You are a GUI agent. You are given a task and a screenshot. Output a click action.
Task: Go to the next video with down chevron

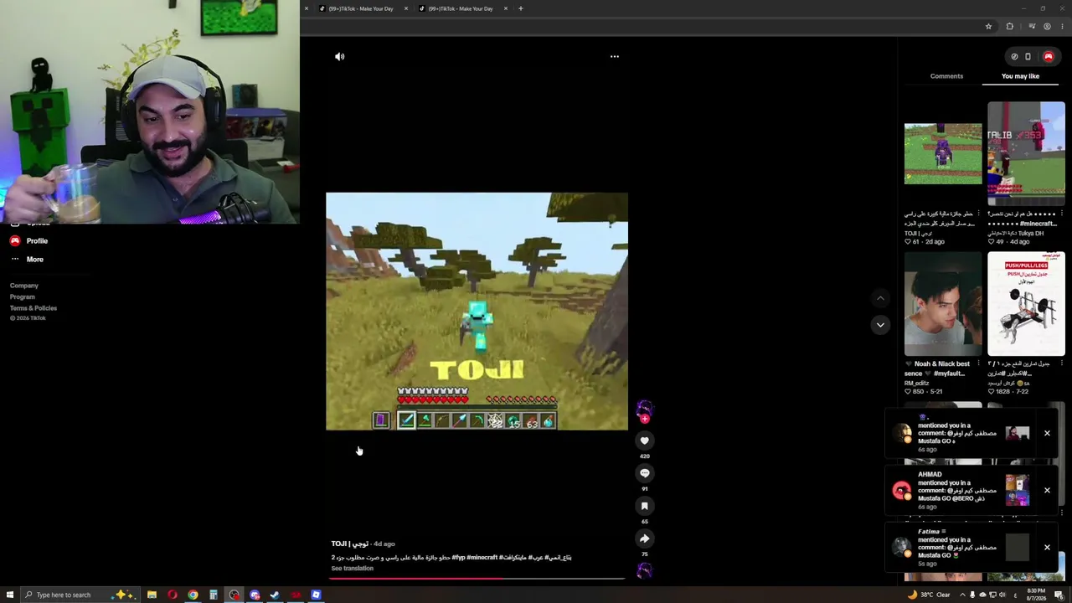pos(880,325)
